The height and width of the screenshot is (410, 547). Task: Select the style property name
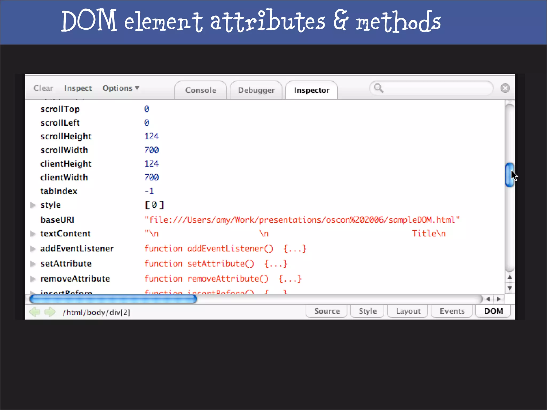point(50,205)
